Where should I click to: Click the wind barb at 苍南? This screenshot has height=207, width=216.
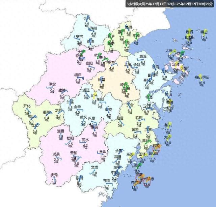click(x=110, y=184)
